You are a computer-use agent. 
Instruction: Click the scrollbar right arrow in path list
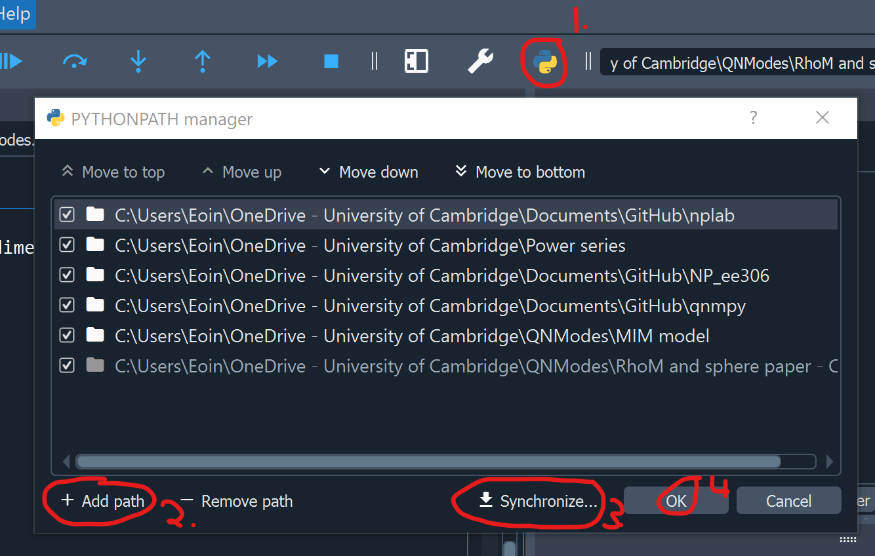(829, 461)
